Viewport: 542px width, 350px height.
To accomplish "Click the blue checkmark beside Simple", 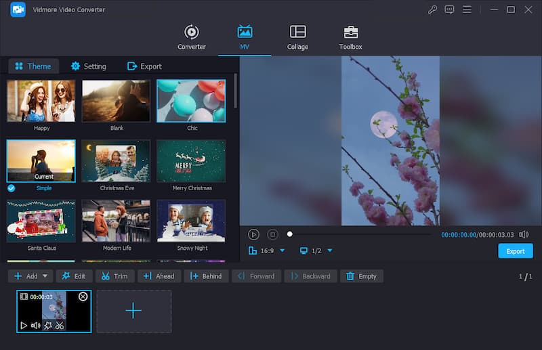I will click(x=12, y=188).
